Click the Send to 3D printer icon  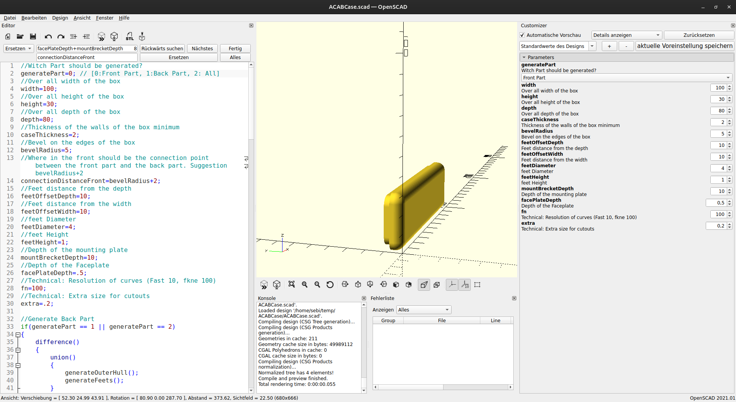[x=142, y=36]
